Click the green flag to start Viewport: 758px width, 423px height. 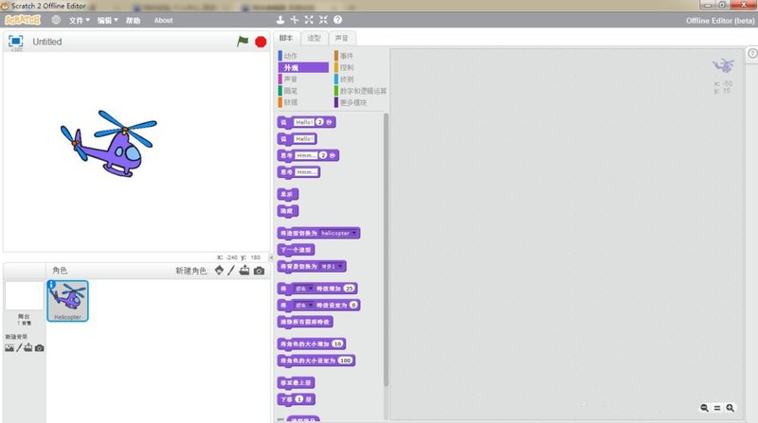(x=243, y=42)
